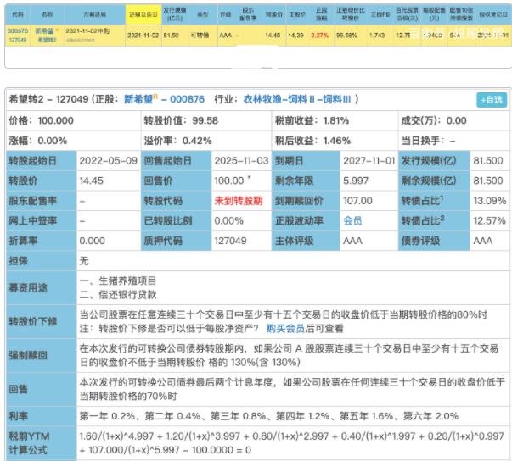Click the 回售起始日 value 2025-11-03

point(241,161)
